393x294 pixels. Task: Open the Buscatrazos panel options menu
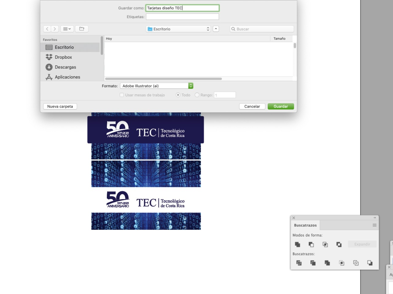(x=375, y=225)
